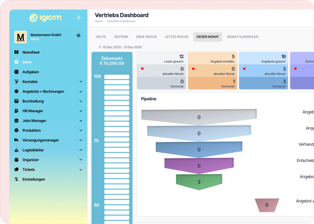The height and width of the screenshot is (224, 314).
Task: Switch to the HEUTE tab
Action: pyautogui.click(x=101, y=37)
